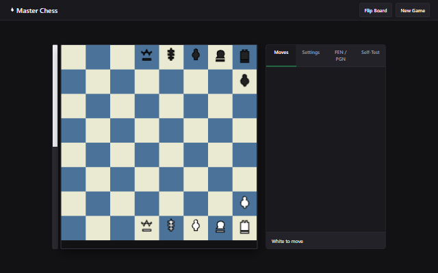Select the white queen crown piece
The width and height of the screenshot is (438, 273).
tap(146, 226)
